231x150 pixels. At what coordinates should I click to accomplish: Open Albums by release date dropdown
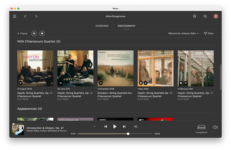click(183, 33)
